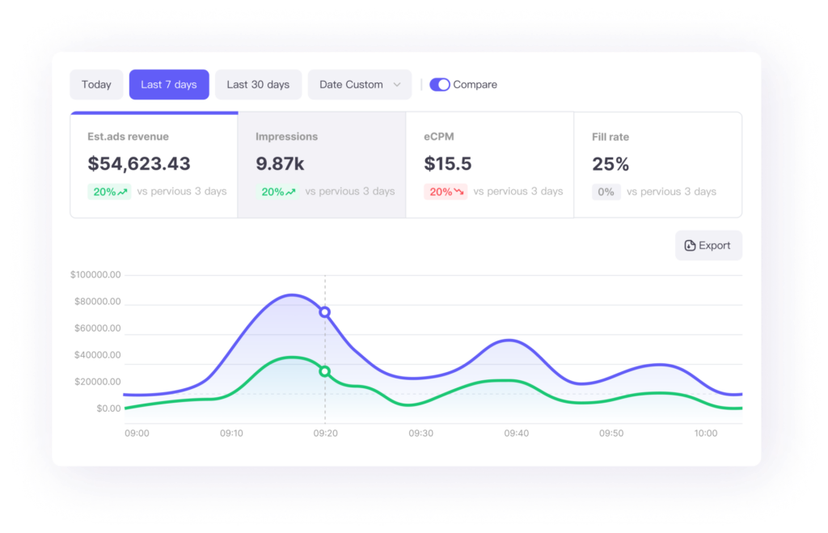Screen dimensions: 828x533
Task: Expand the Date Custom chevron arrow
Action: [x=397, y=85]
